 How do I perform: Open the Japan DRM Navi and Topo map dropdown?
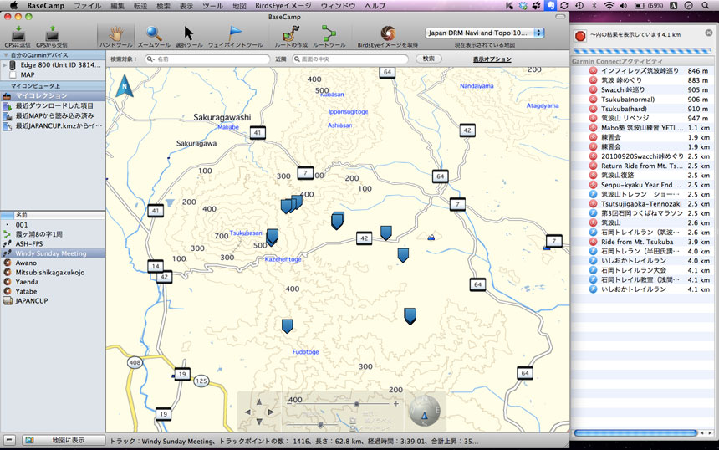[485, 33]
